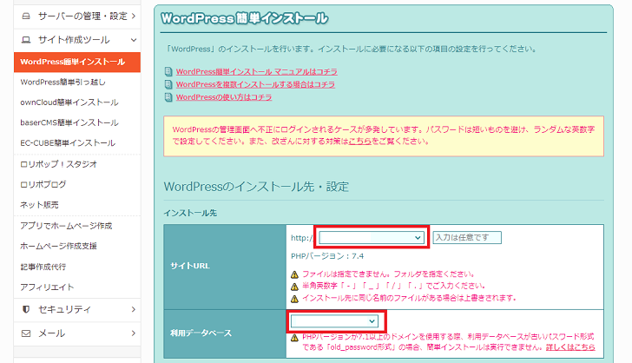Click the PHPバージョン：7.4 text
This screenshot has width=632, height=363.
point(327,256)
